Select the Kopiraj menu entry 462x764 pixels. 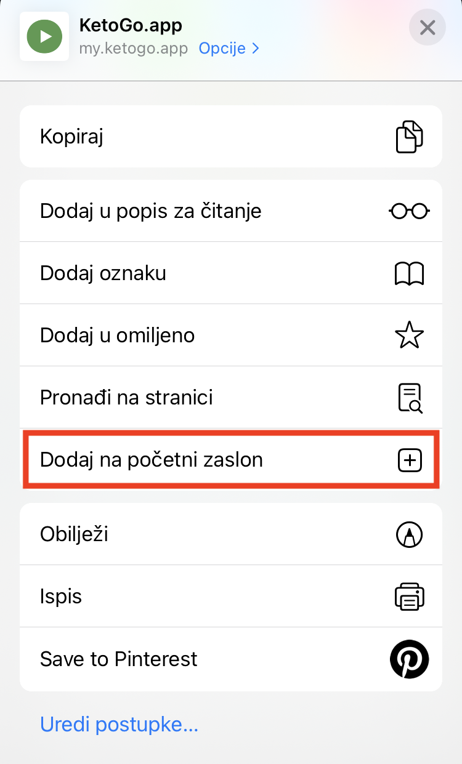[71, 137]
